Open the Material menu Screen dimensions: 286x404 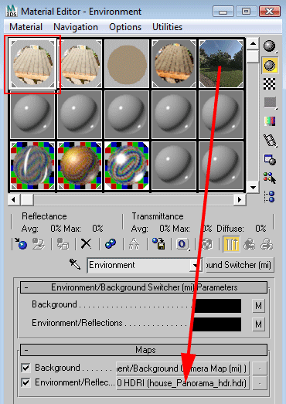[x=26, y=27]
